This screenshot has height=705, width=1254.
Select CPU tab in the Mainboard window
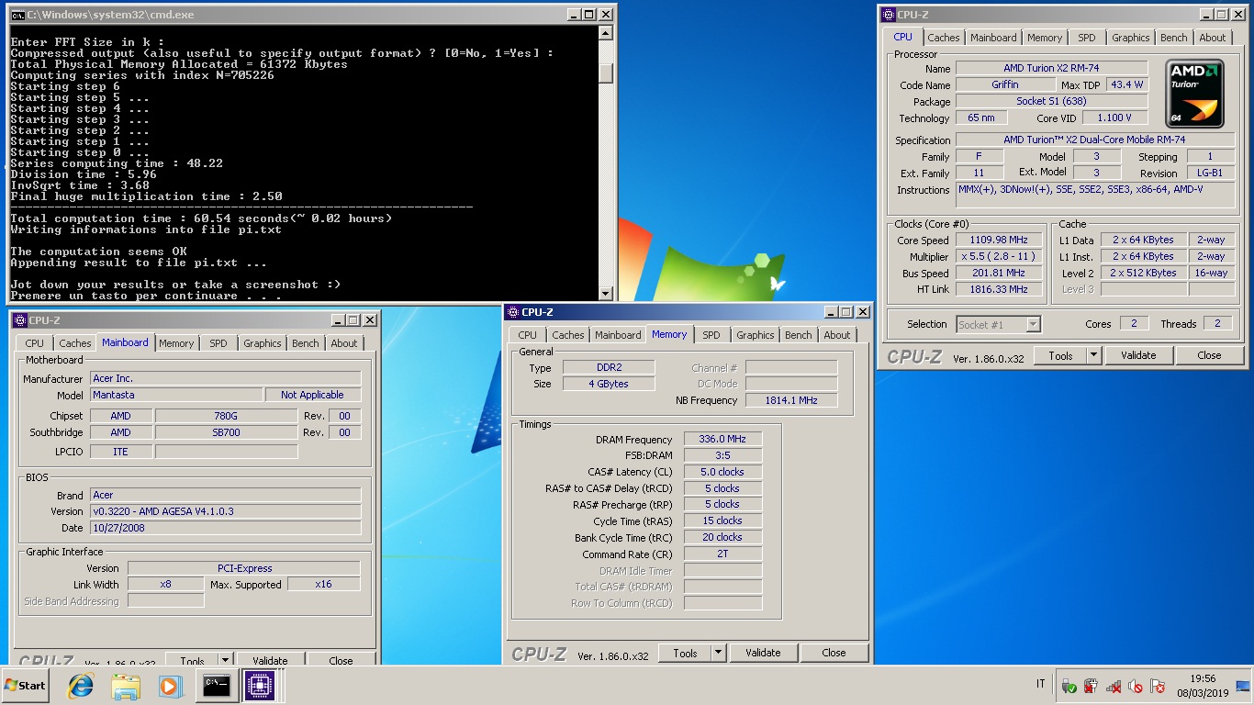click(34, 343)
